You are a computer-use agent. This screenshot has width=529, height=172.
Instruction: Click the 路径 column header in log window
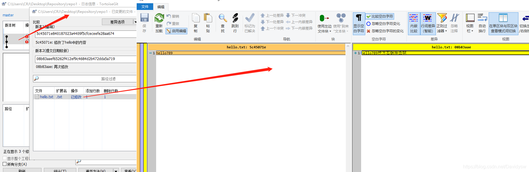click(x=13, y=109)
